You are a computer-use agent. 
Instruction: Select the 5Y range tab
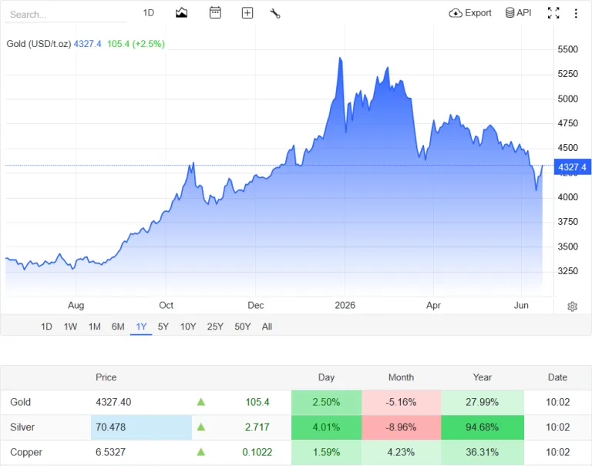[x=163, y=327]
